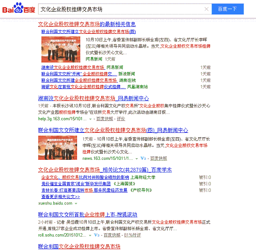Open 百度快照 for roll.sohu.com result
The image size is (256, 252).
tap(112, 235)
